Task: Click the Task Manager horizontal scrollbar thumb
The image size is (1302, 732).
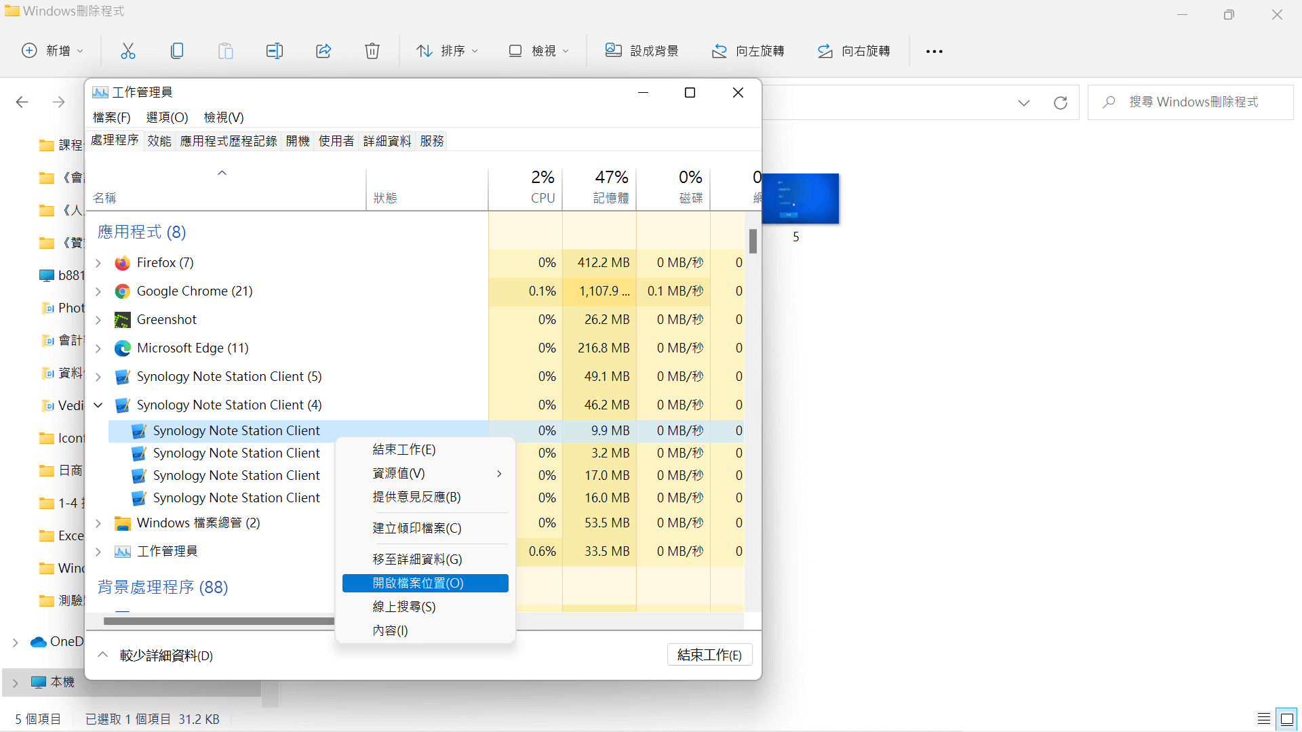Action: tap(219, 622)
